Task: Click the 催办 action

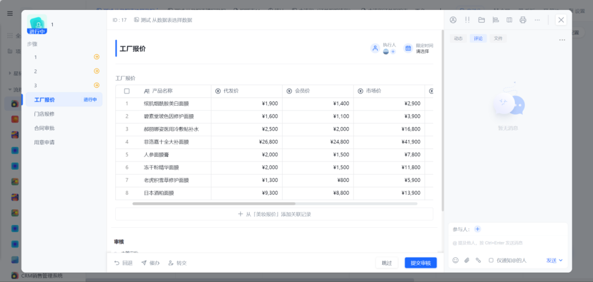Action: coord(150,263)
